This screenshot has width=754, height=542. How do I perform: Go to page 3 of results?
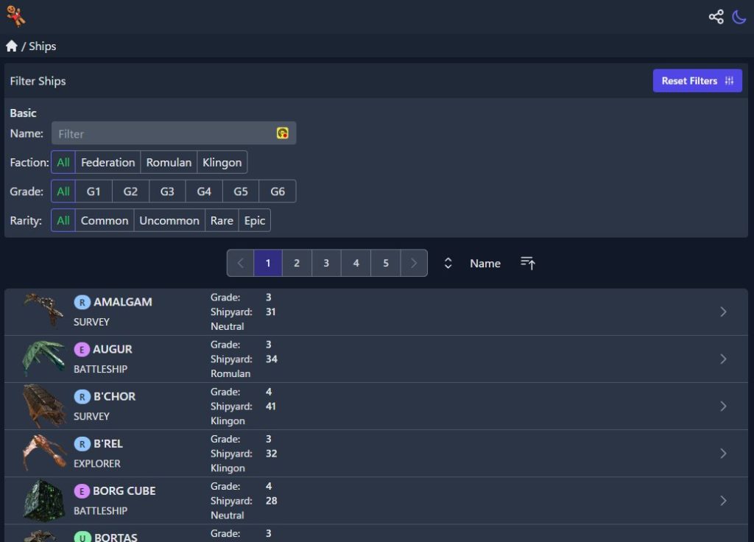pyautogui.click(x=326, y=263)
